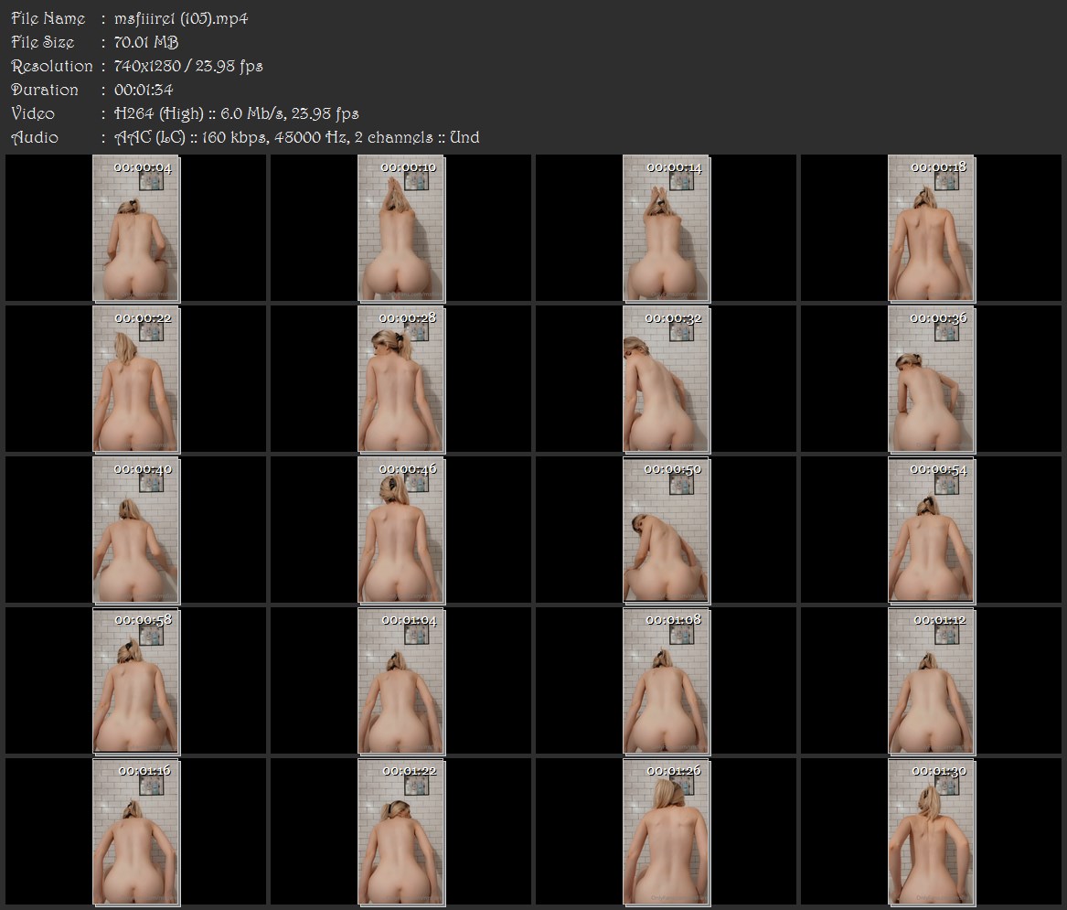Choose the 00:01:12 thumbnail
The width and height of the screenshot is (1067, 910).
[x=932, y=680]
